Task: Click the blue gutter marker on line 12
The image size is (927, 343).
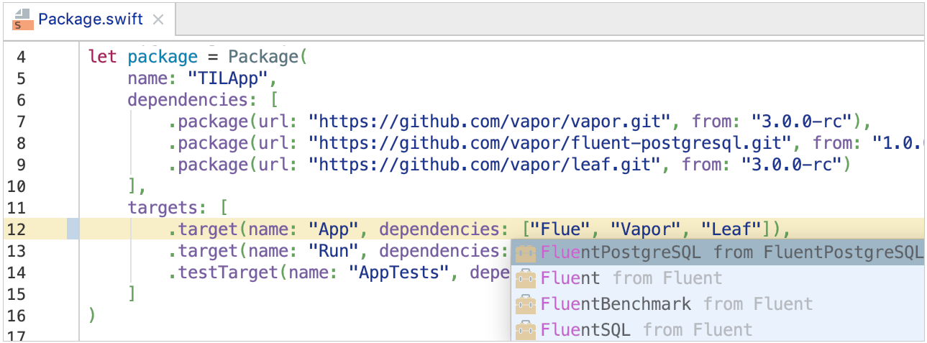Action: coord(73,230)
